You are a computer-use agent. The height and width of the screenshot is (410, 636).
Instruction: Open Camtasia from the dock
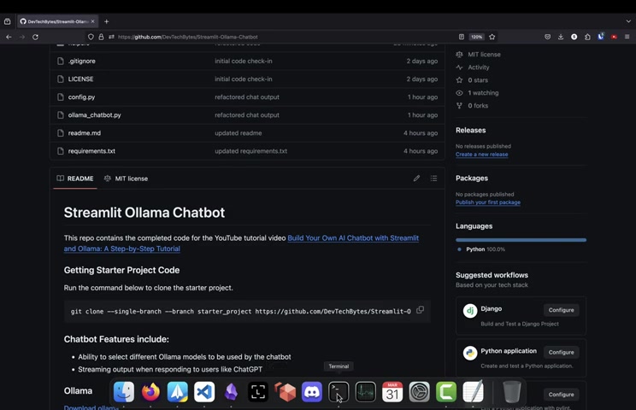[446, 392]
